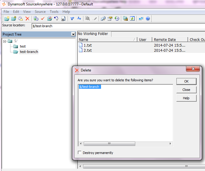Select the file 1.txt in list
This screenshot has width=205, height=171.
[x=88, y=45]
